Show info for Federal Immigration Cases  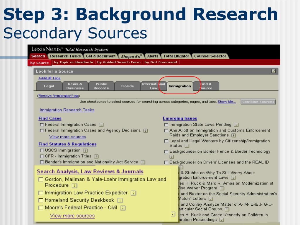click(x=101, y=125)
